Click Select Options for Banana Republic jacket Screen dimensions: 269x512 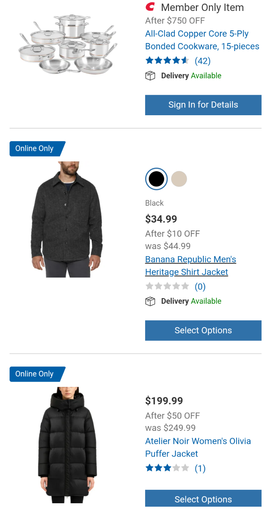coord(203,330)
